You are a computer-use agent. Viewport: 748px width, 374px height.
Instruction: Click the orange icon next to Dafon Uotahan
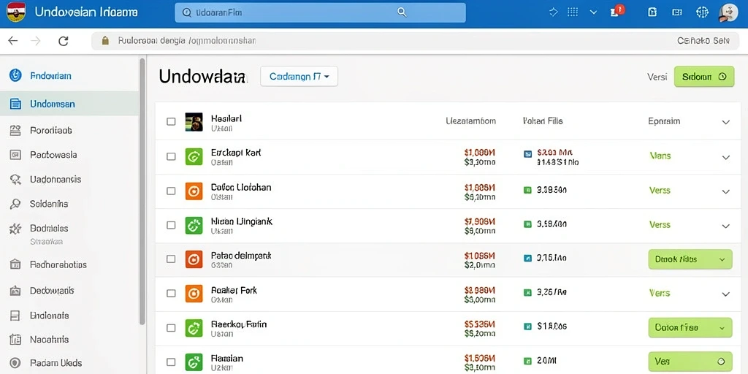[194, 191]
